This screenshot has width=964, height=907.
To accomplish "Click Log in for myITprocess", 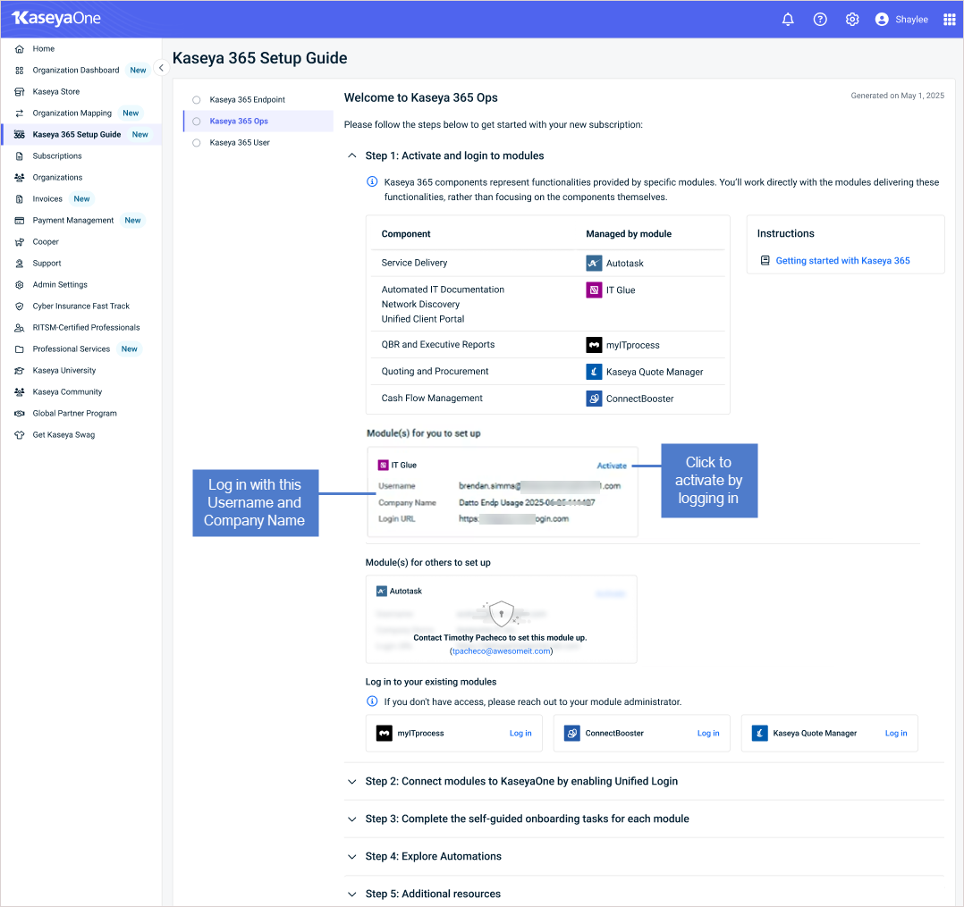I will [520, 733].
